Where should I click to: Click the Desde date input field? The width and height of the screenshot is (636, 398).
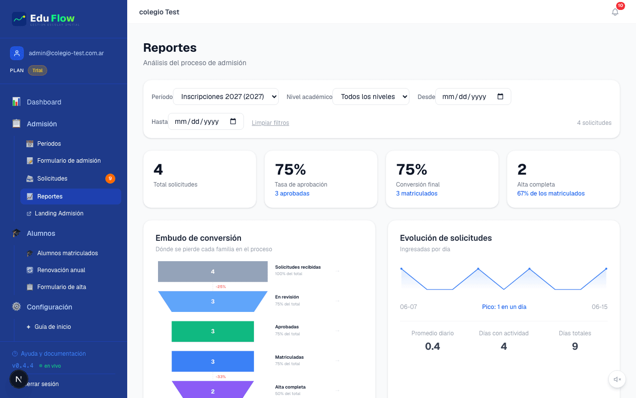point(473,97)
